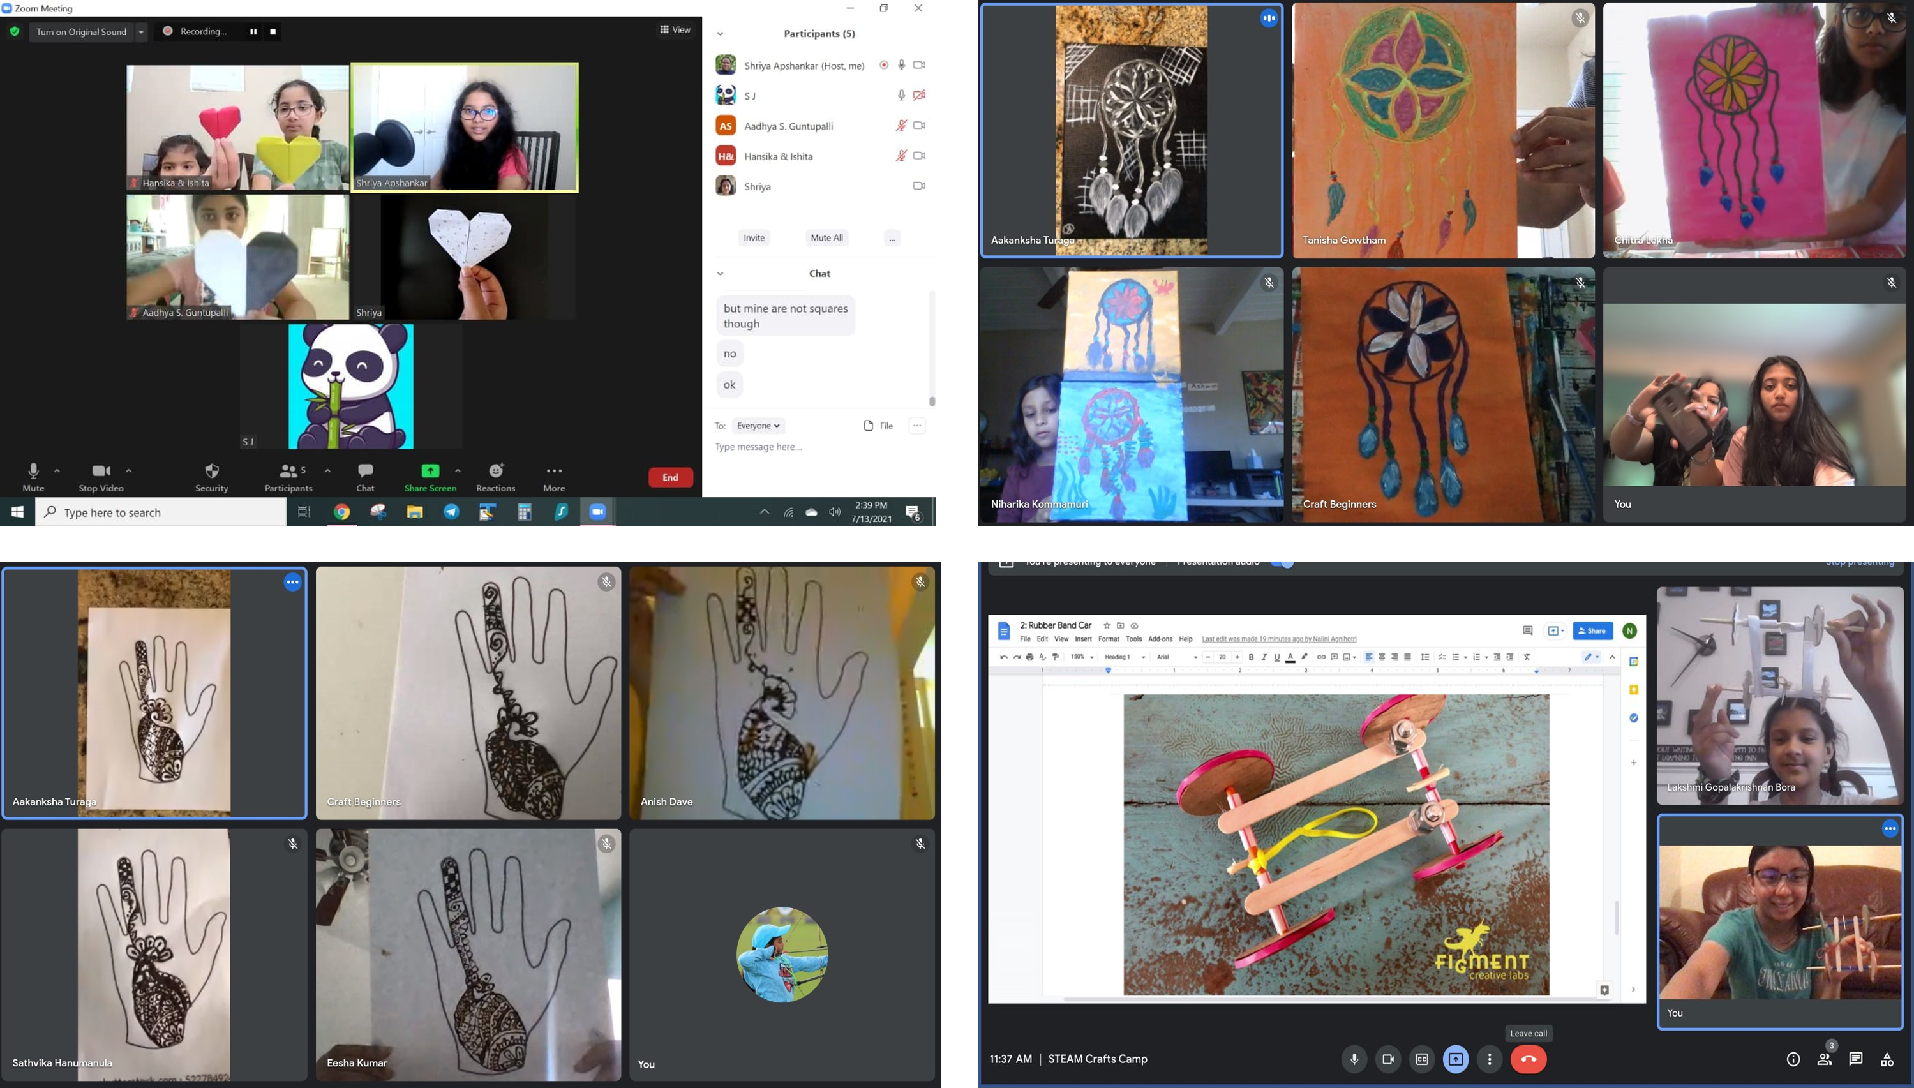
Task: Open Reactions in Zoom toolbar
Action: [495, 471]
